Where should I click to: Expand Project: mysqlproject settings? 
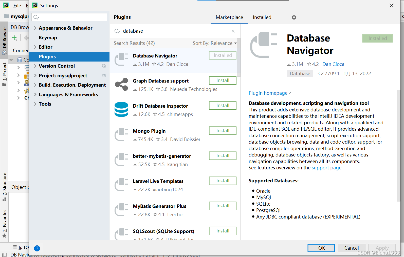[x=35, y=75]
